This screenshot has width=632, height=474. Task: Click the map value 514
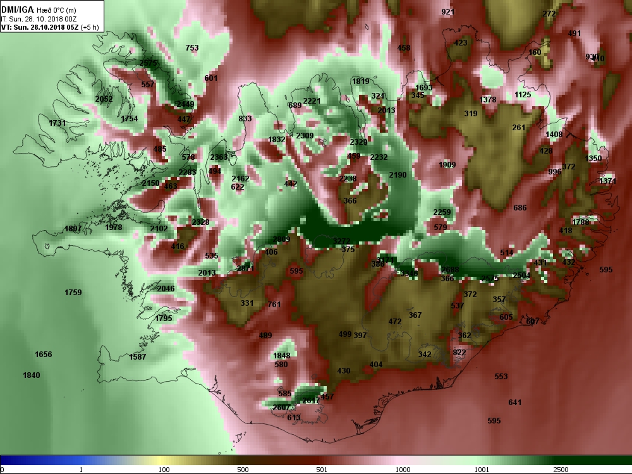point(507,253)
